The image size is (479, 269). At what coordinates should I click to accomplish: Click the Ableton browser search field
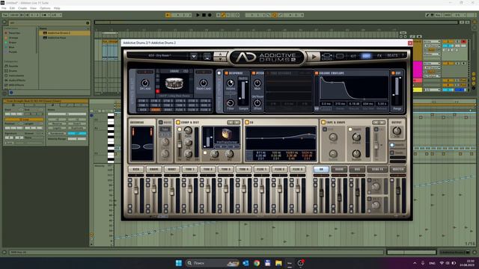[49, 23]
